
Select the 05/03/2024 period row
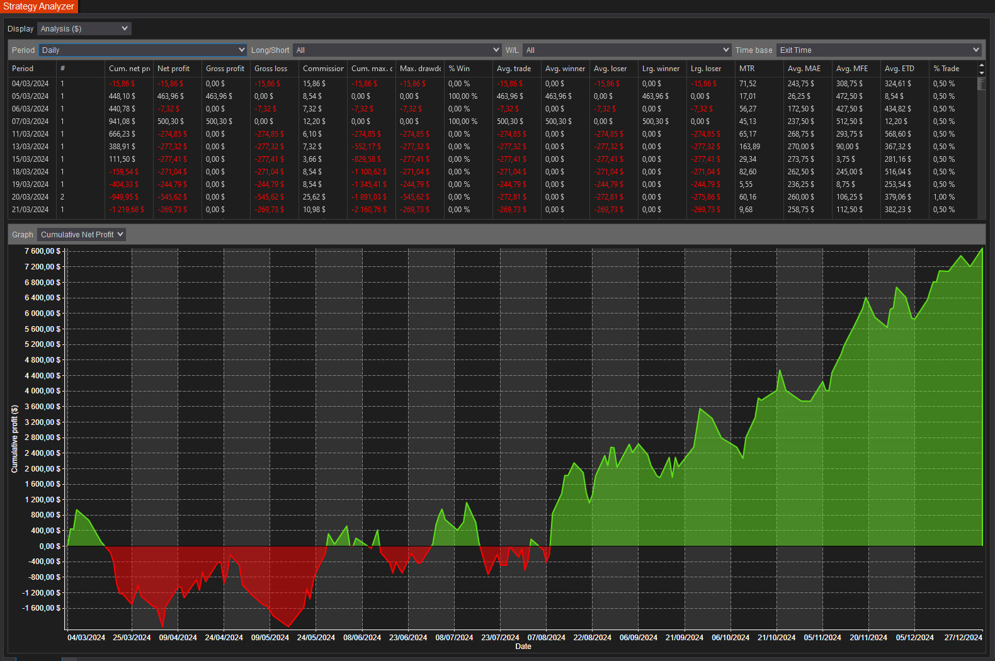492,96
